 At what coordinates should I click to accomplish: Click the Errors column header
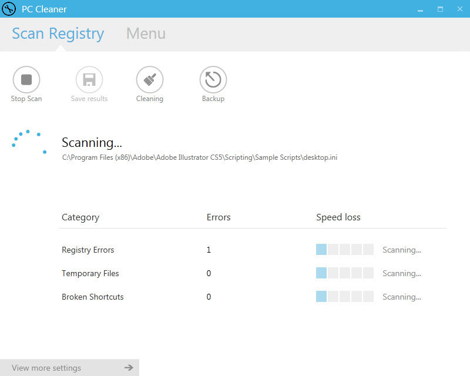[x=219, y=217]
